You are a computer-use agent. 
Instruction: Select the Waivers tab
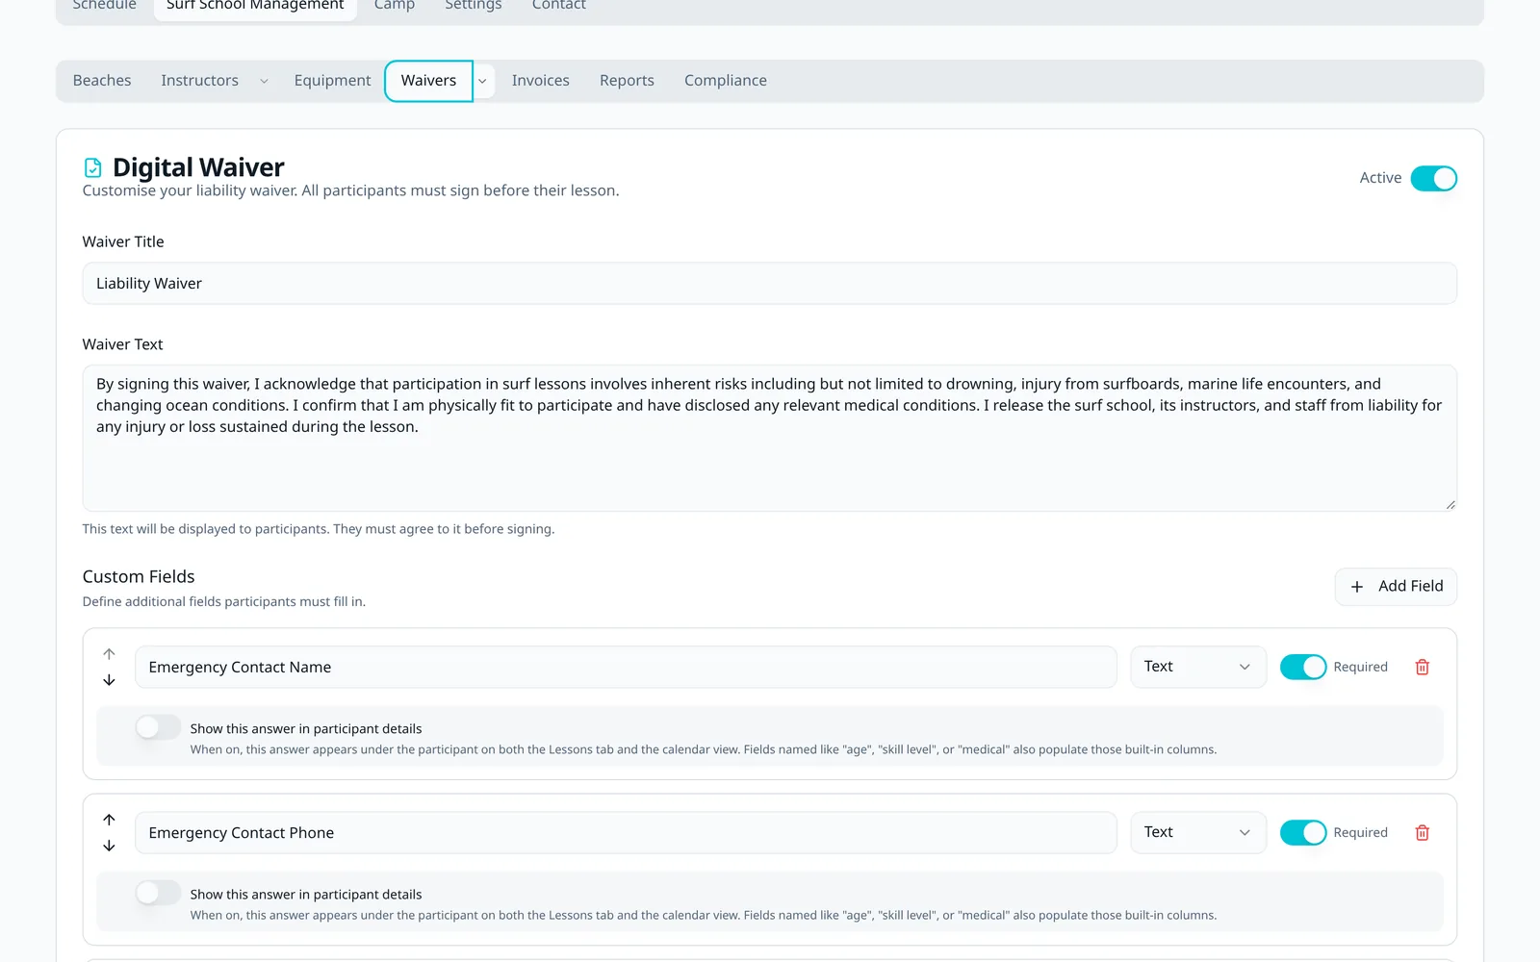(x=428, y=81)
